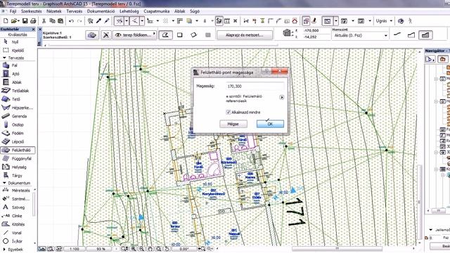Click the New document icon
Image resolution: width=450 pixels, height=253 pixels.
(6, 21)
